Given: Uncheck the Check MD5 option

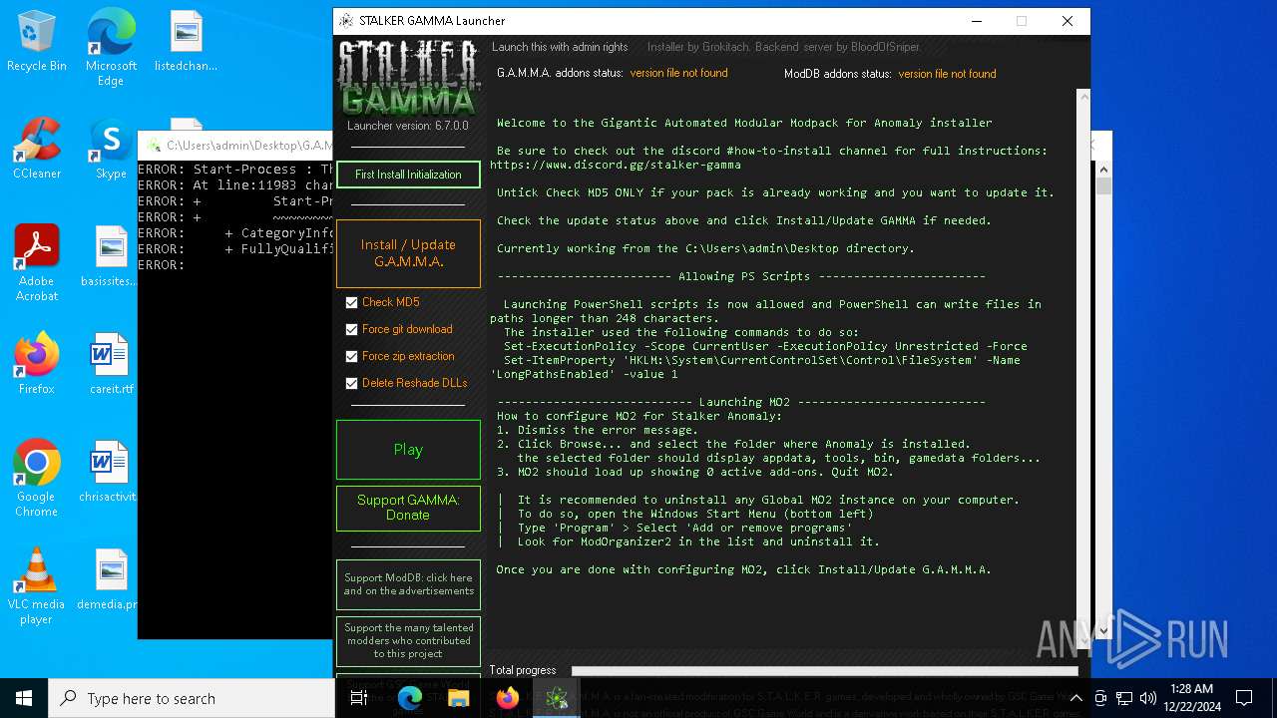Looking at the screenshot, I should coord(351,302).
